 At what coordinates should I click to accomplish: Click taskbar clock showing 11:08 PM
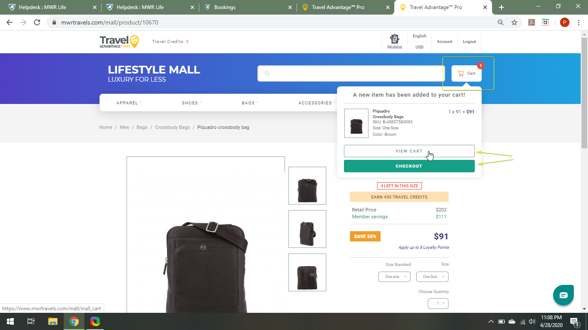pyautogui.click(x=551, y=321)
